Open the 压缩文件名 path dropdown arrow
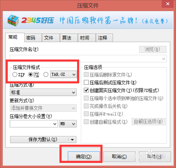Screen dimensions: 176x168 click(164, 59)
